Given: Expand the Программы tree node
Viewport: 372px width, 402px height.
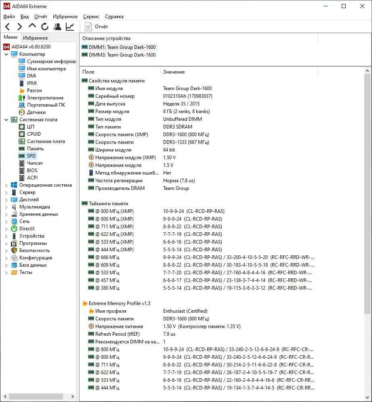Looking at the screenshot, I should [6, 243].
